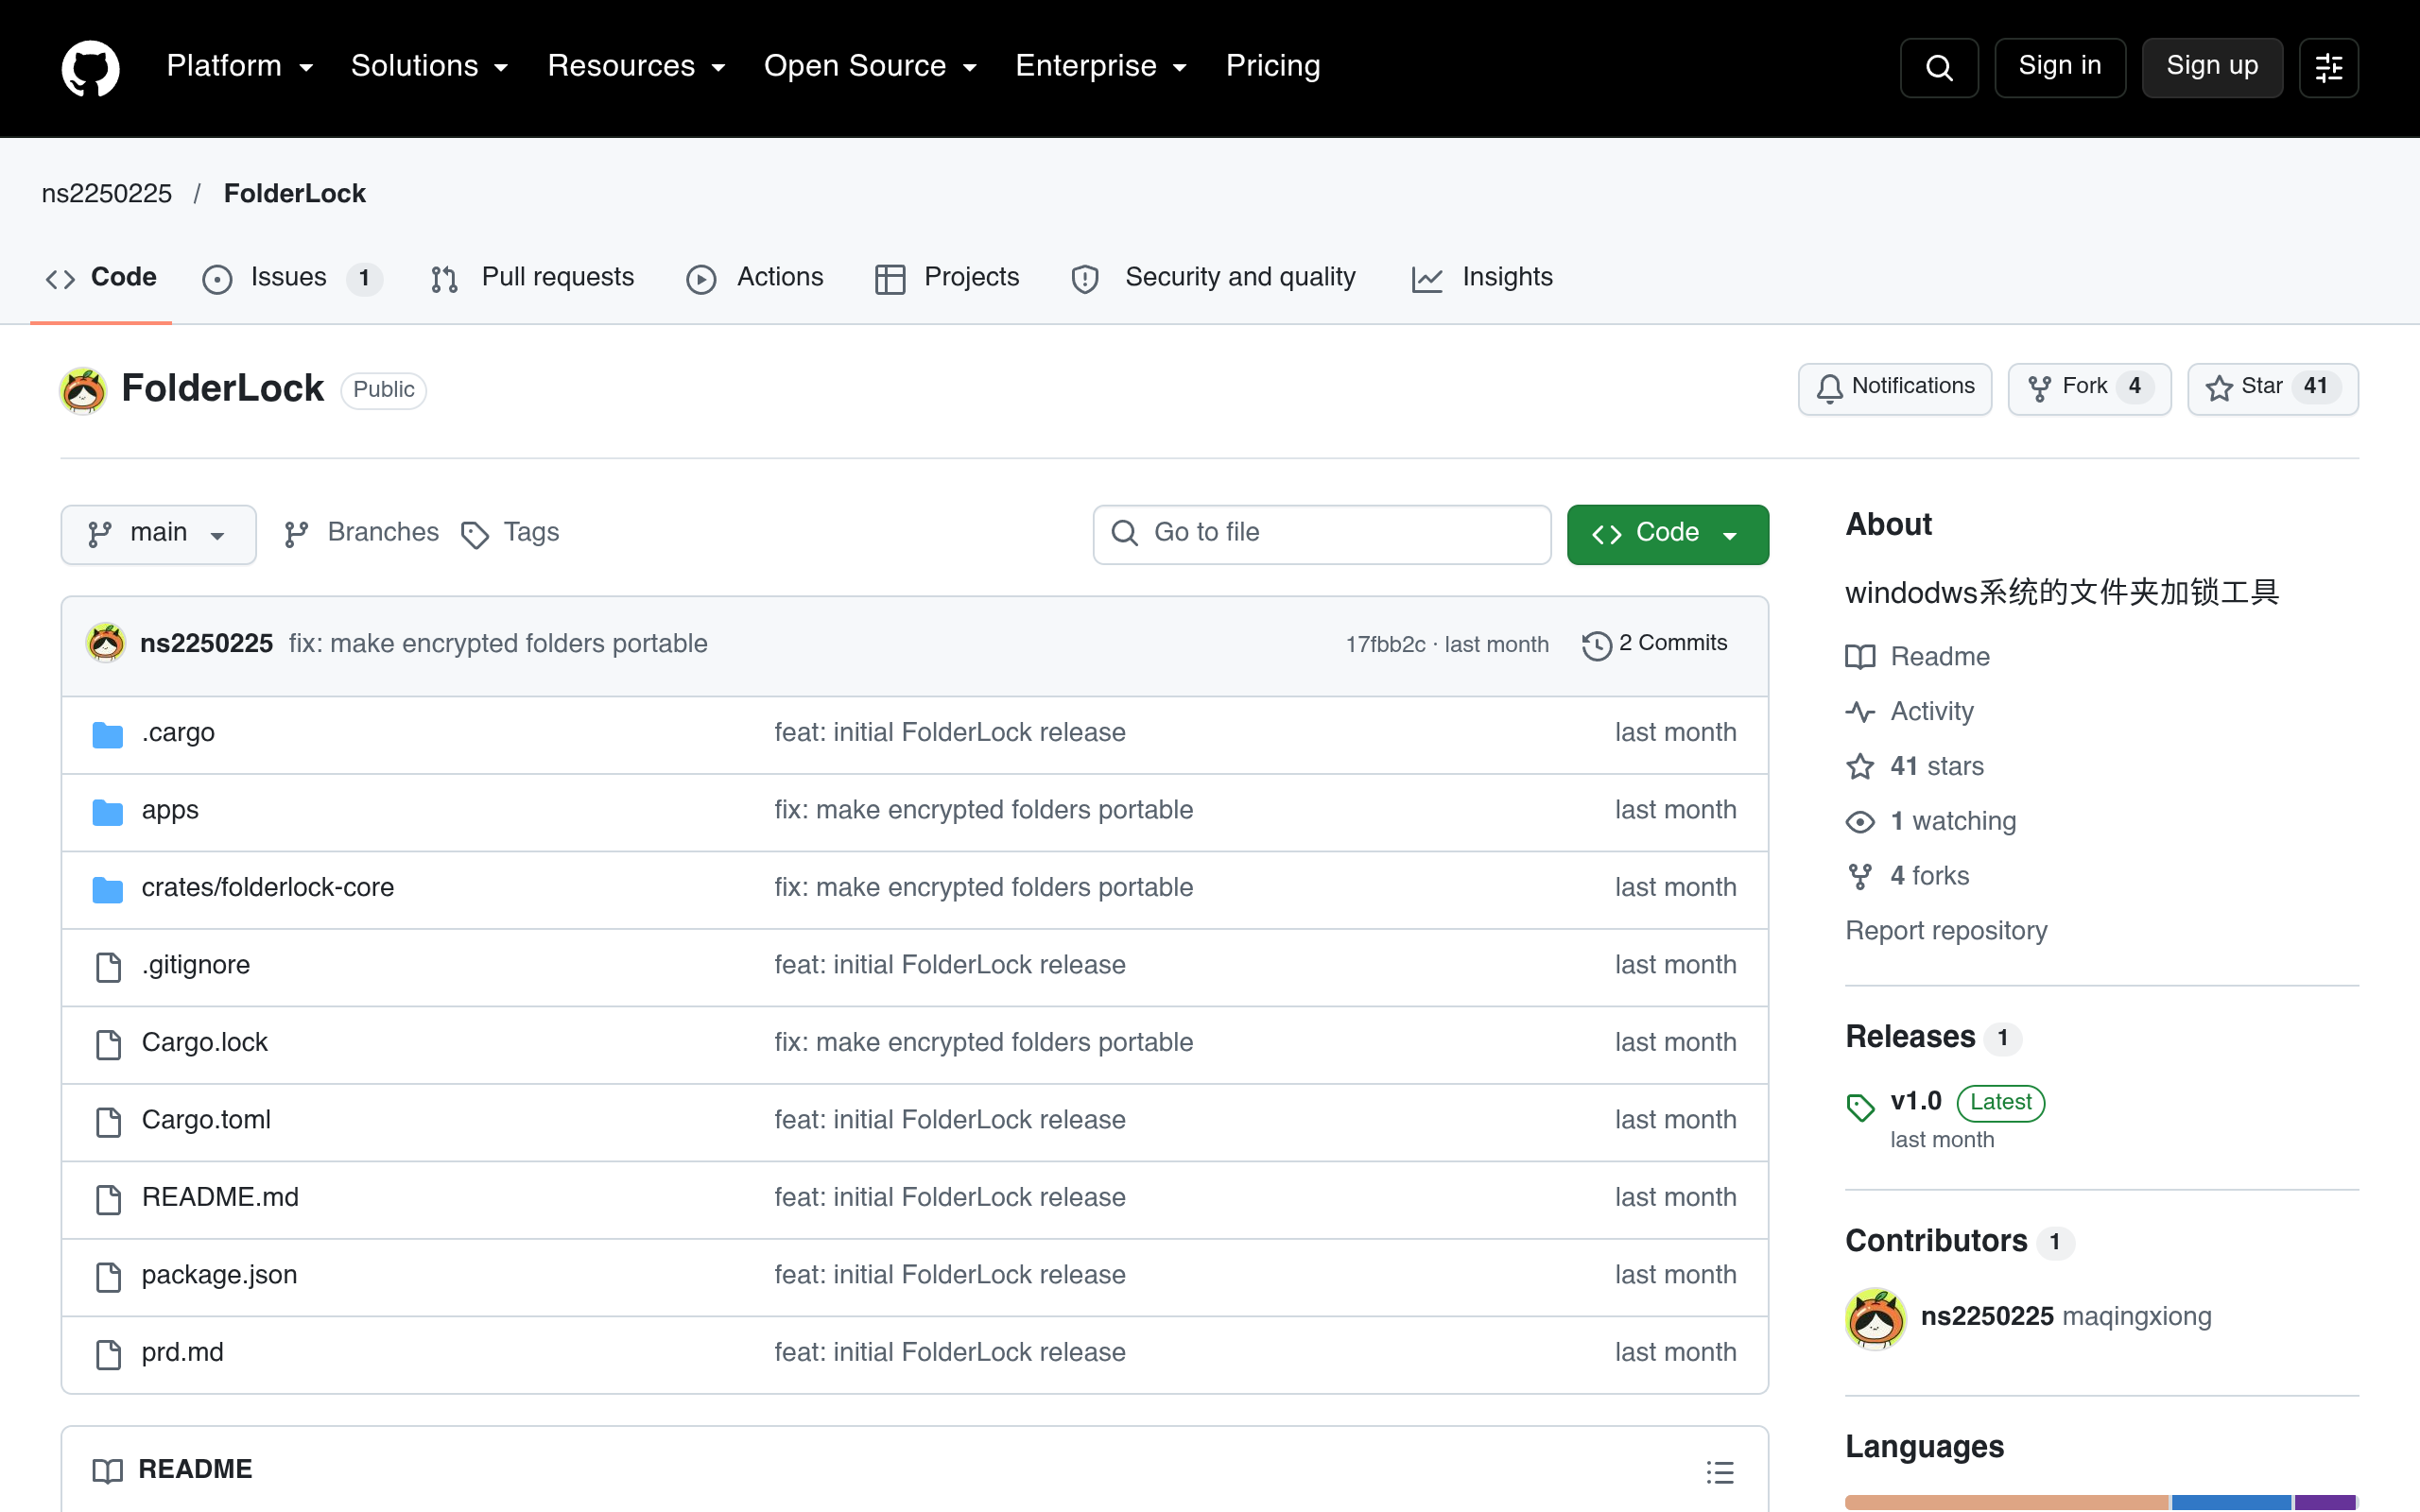Click the Sign in button
Screen dimensions: 2420x1512
click(x=2060, y=68)
